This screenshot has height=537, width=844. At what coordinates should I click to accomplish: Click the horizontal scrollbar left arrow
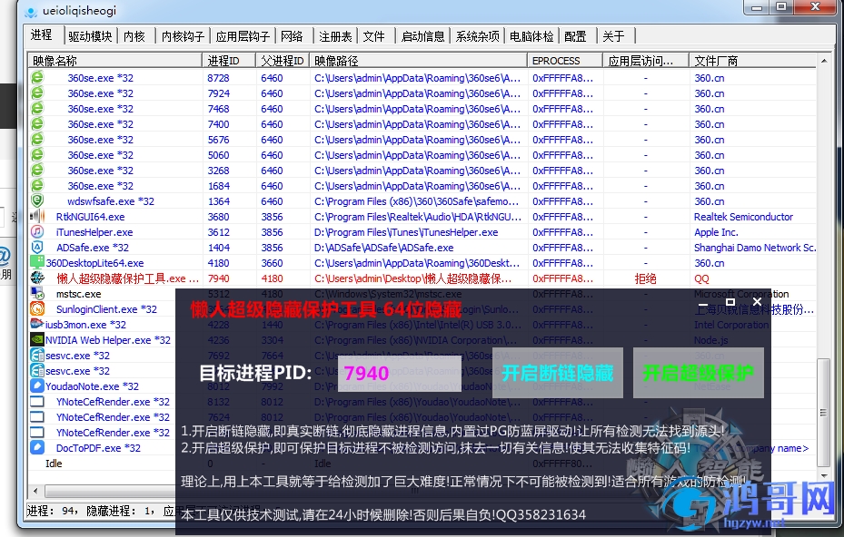coord(35,491)
